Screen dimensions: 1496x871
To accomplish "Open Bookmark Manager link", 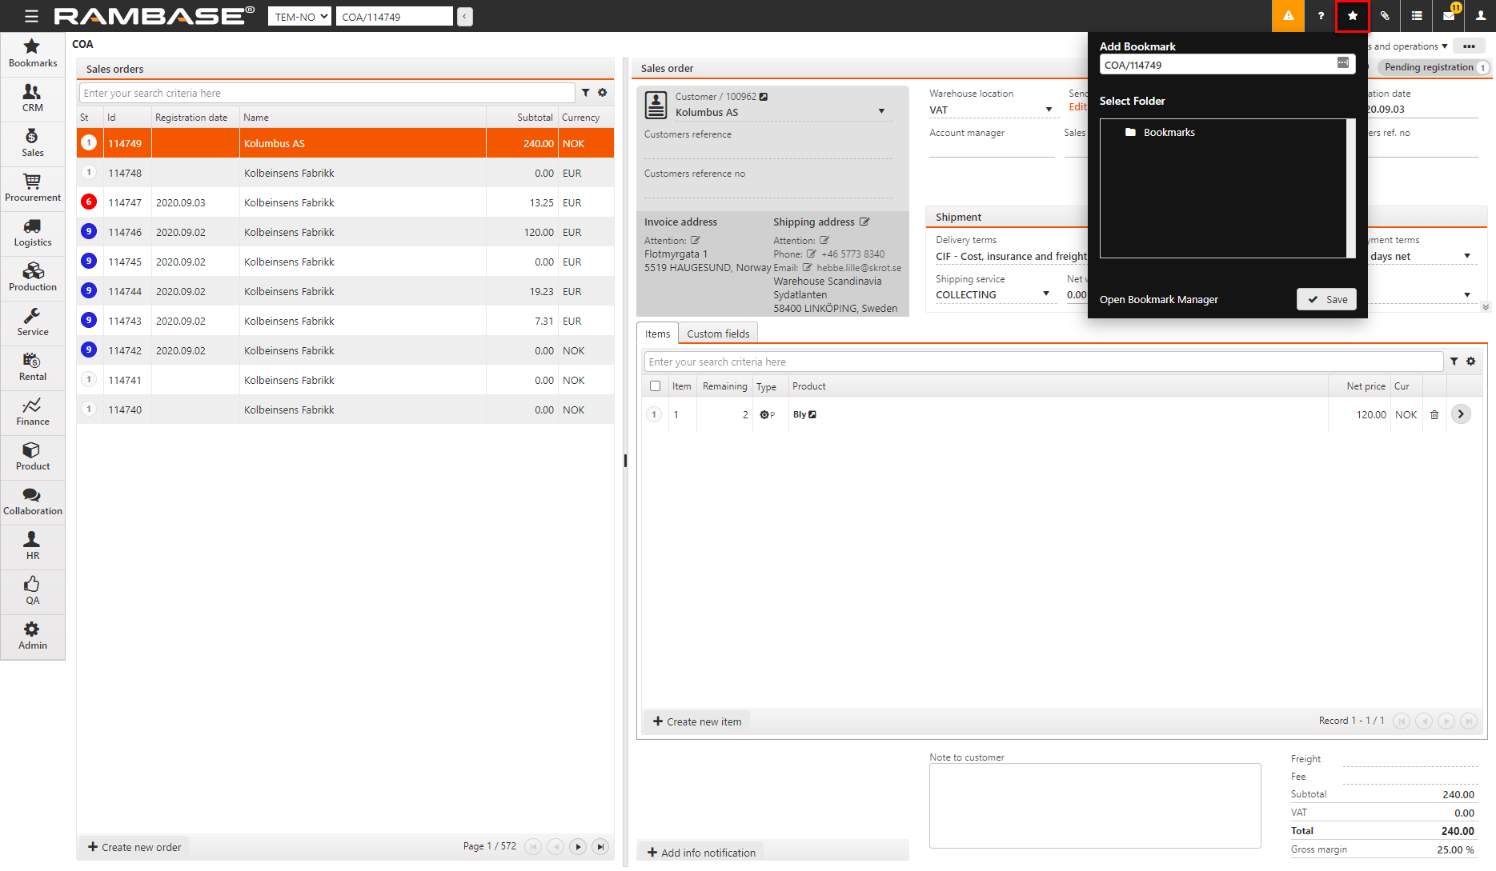I will coord(1158,300).
